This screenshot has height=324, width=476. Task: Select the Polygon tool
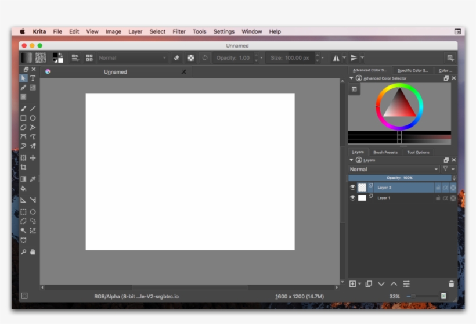pyautogui.click(x=23, y=127)
